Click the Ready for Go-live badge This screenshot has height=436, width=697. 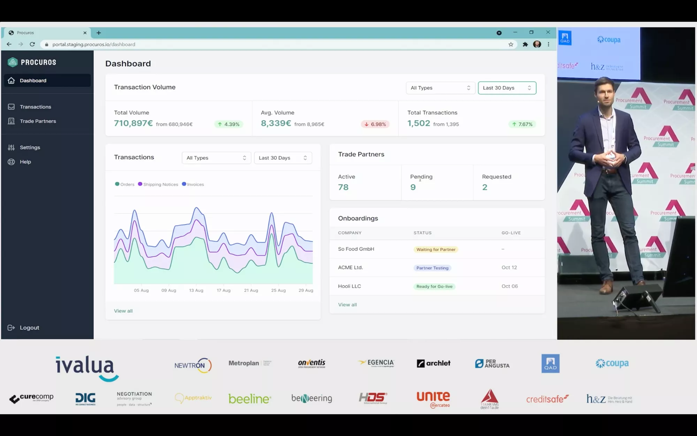click(434, 286)
